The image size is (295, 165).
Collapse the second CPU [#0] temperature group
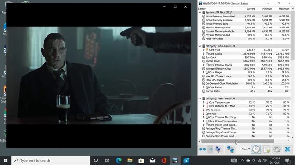point(200,99)
